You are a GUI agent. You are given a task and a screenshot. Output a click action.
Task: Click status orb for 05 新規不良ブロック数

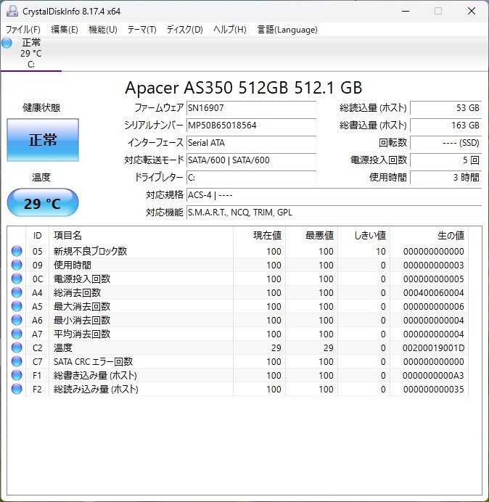tap(17, 252)
